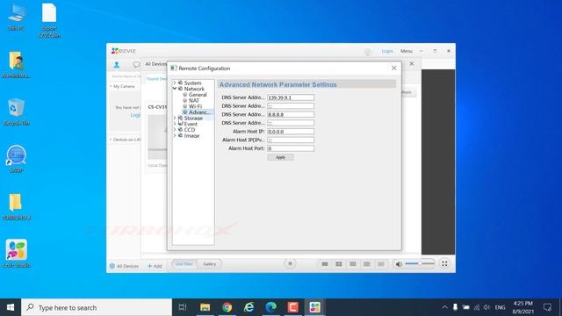Screen dimensions: 562x316
Task: Open the red Camtasia taskbar icon
Action: click(292, 307)
